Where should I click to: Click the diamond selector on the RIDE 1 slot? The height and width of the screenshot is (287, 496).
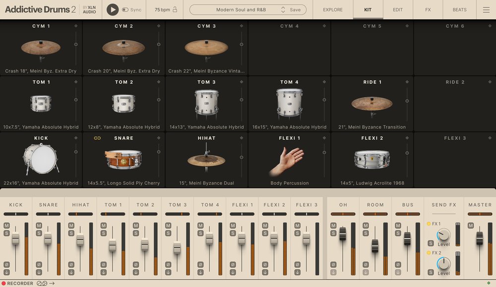click(x=407, y=82)
